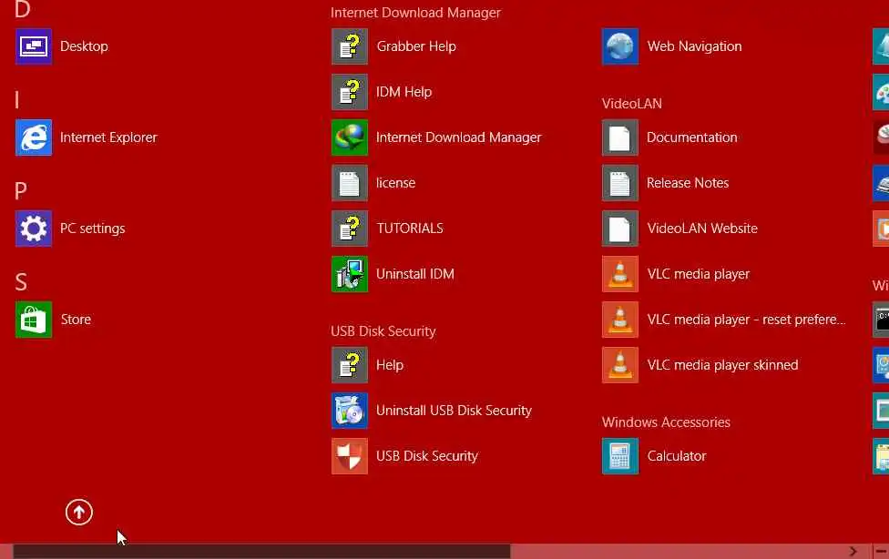Launch USB Disk Security shield icon

click(x=349, y=456)
